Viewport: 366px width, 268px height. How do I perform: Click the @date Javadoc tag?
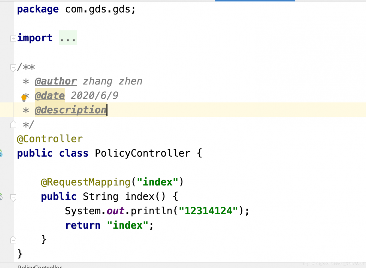[49, 96]
